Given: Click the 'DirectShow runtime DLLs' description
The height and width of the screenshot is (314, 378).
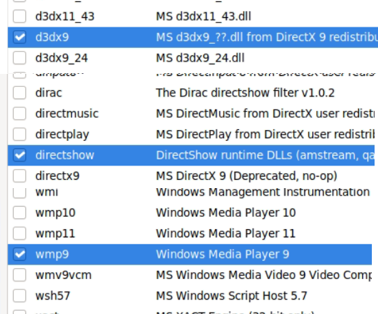Looking at the screenshot, I should point(265,155).
